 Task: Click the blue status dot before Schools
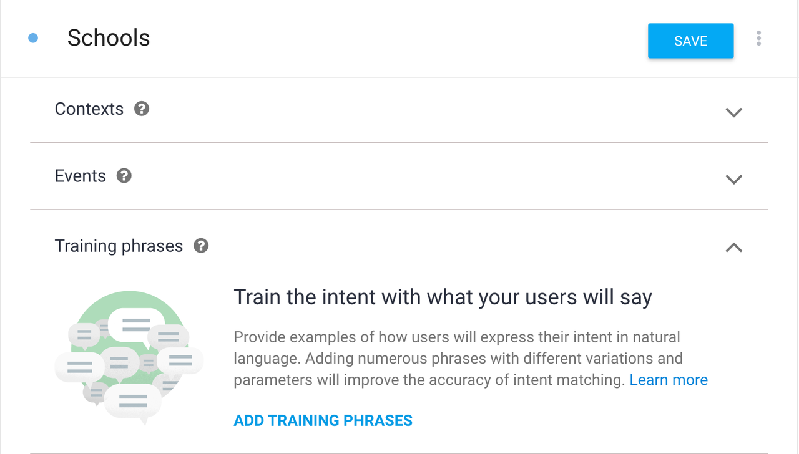pos(34,38)
